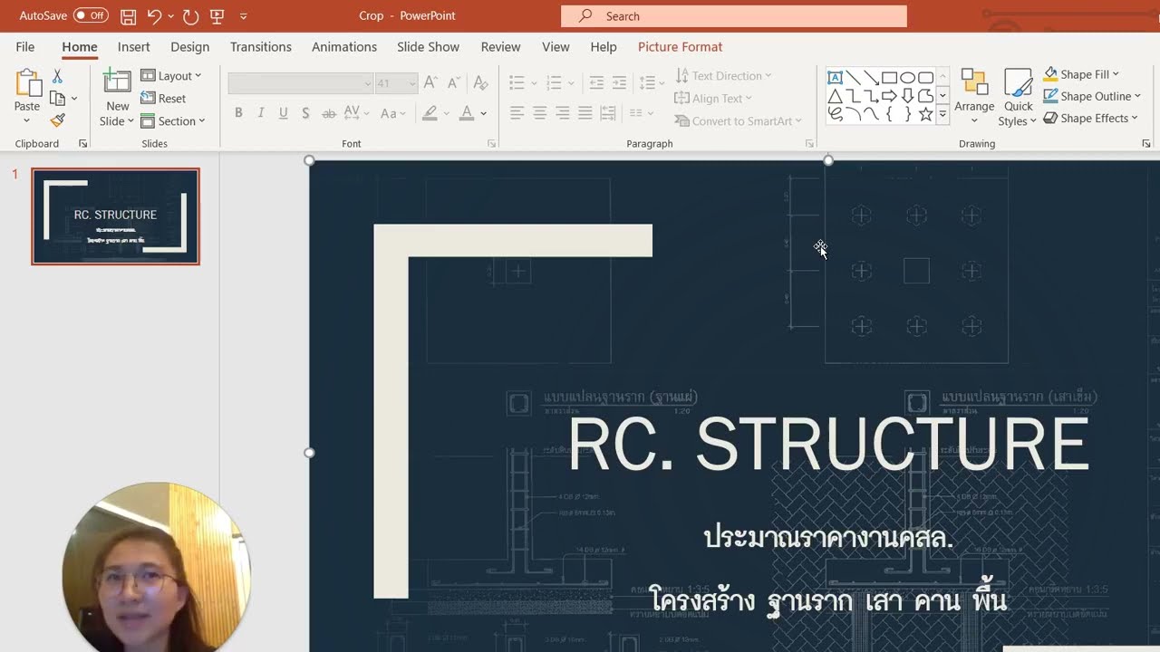Open Change Case menu
Viewport: 1160px width, 652px height.
click(x=392, y=113)
